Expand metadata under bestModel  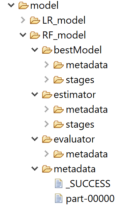coord(47,65)
